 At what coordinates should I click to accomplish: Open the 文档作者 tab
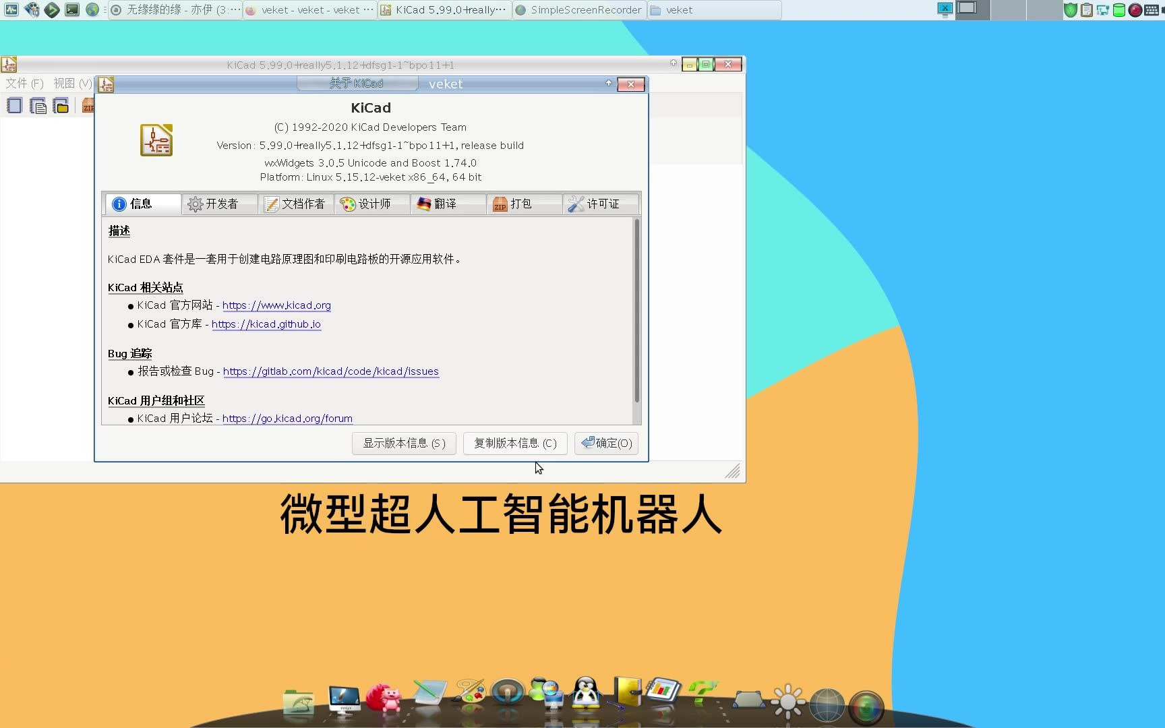tap(296, 204)
